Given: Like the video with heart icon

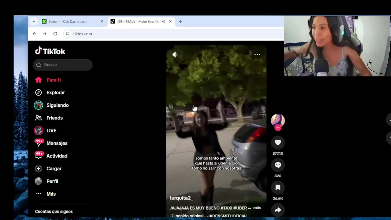Looking at the screenshot, I should [278, 142].
